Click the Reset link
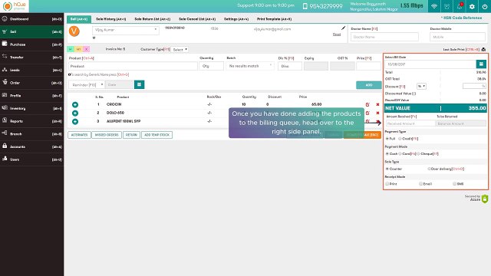The width and height of the screenshot is (491, 276). click(x=337, y=34)
